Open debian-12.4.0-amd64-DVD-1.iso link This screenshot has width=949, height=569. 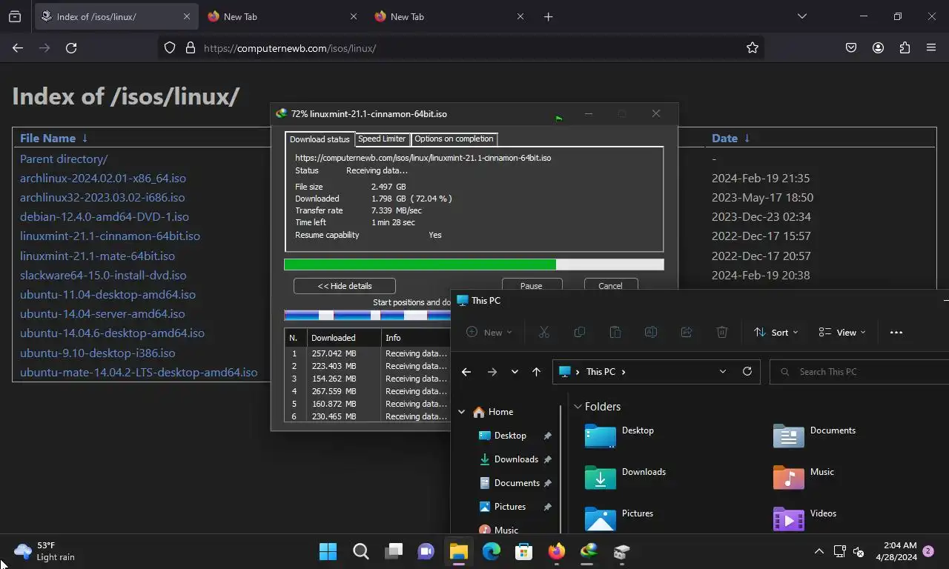[x=105, y=216]
